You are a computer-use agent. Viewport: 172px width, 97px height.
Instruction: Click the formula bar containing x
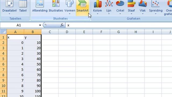click(x=119, y=25)
